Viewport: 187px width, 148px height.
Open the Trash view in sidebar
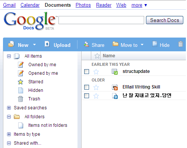(x=34, y=99)
